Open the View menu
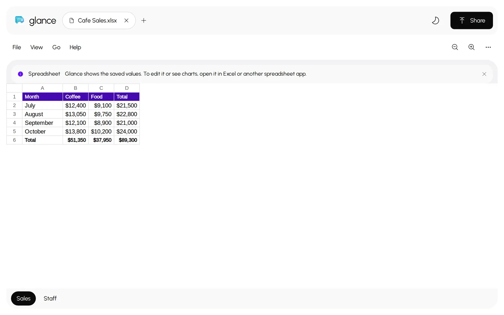This screenshot has height=315, width=504. click(37, 47)
